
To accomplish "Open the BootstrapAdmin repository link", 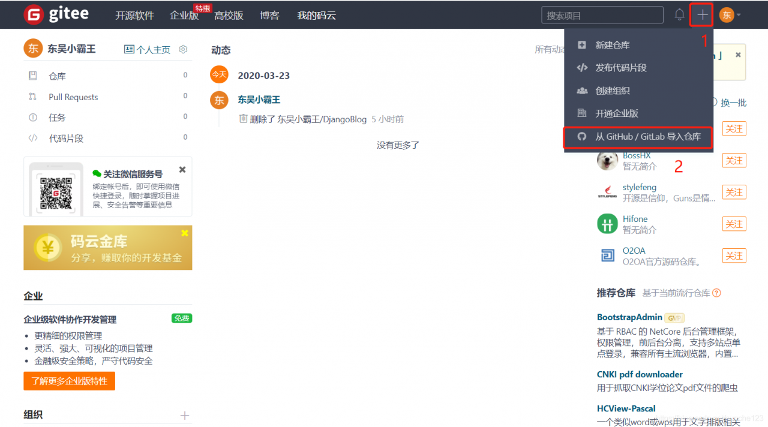I will pos(629,317).
